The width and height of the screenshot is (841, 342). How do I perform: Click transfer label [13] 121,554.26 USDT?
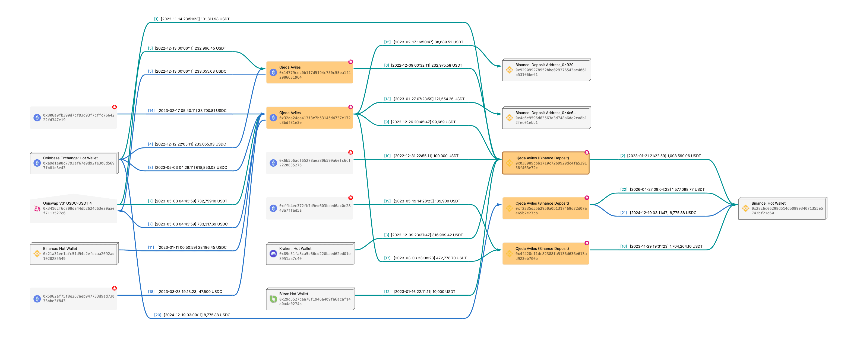pyautogui.click(x=424, y=99)
